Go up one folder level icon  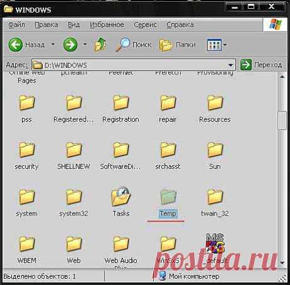point(100,44)
